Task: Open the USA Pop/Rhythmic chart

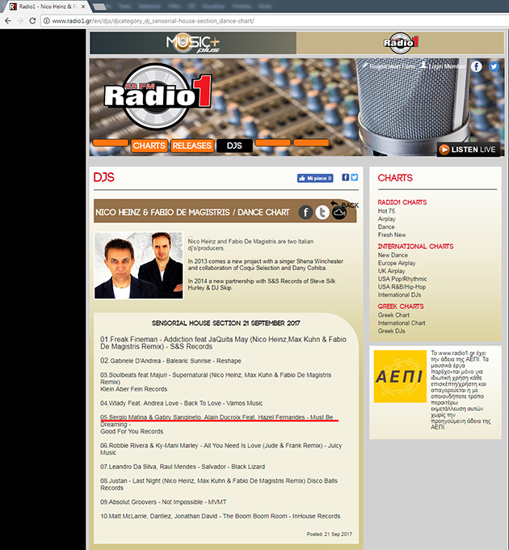Action: 402,279
